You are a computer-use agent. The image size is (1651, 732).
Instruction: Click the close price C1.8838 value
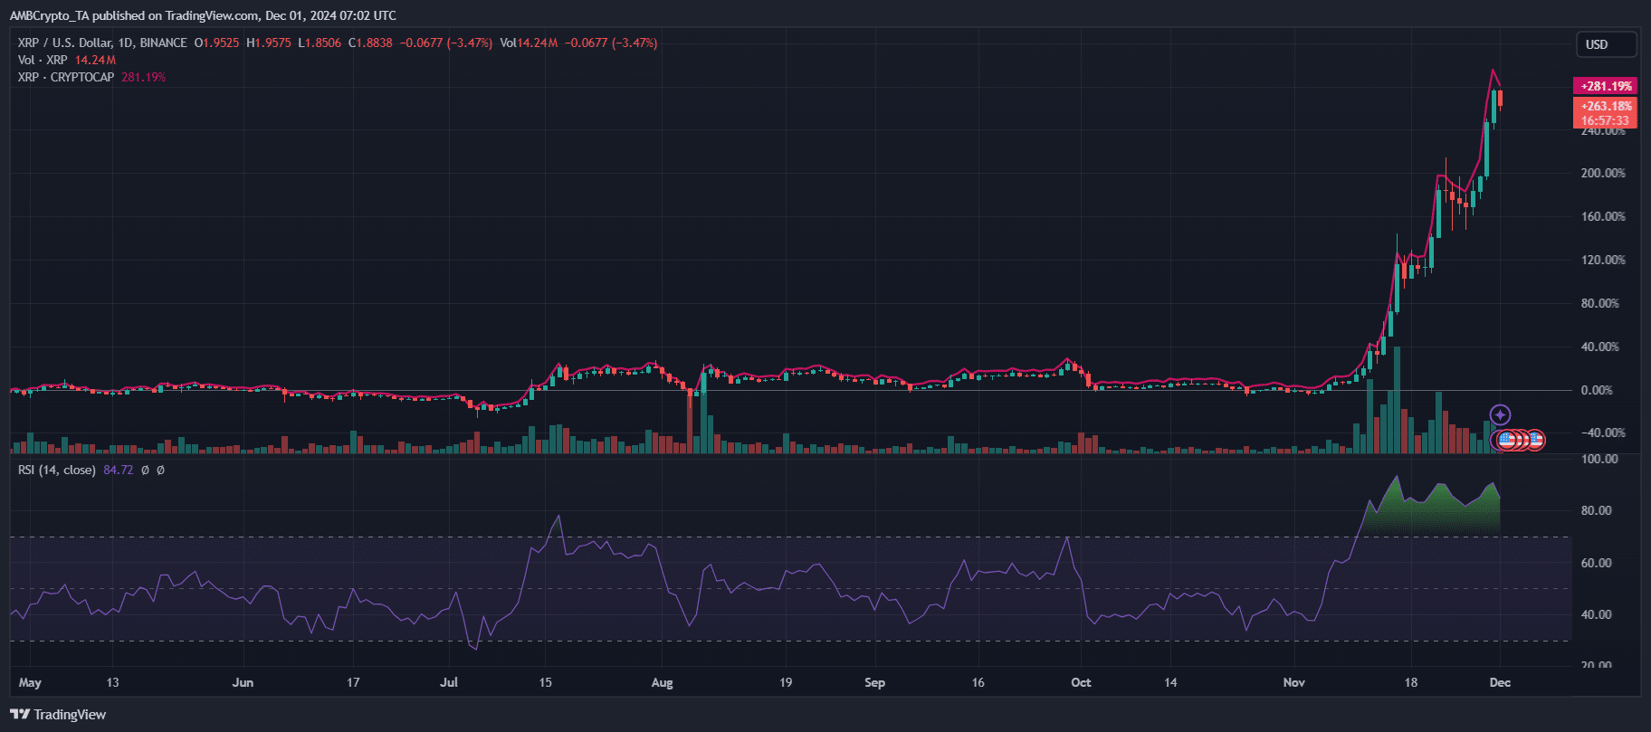click(x=370, y=43)
